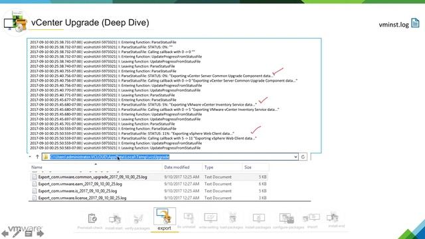Select the install-start stage icon
This screenshot has height=239, width=425.
click(x=115, y=219)
